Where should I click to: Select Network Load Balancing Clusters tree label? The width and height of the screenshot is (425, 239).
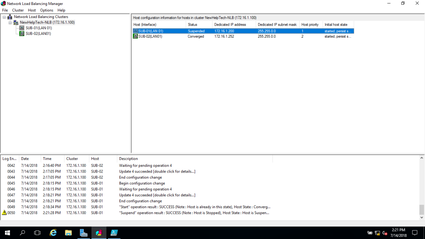coord(41,17)
